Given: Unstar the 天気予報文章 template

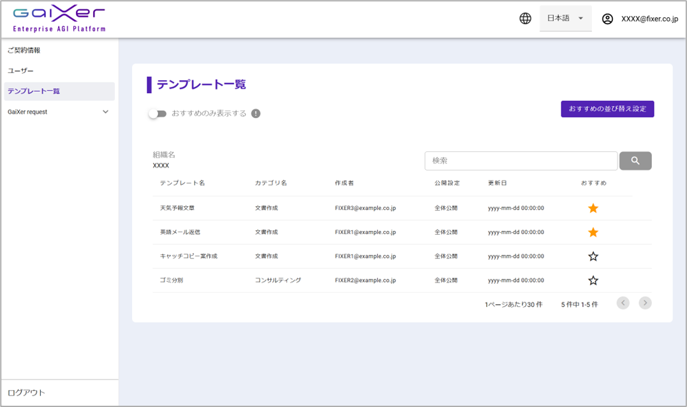Looking at the screenshot, I should coord(593,209).
